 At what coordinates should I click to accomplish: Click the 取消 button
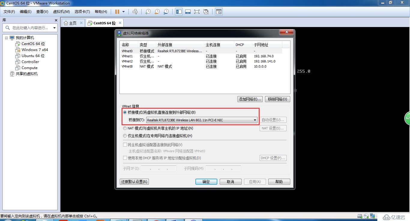point(231,182)
